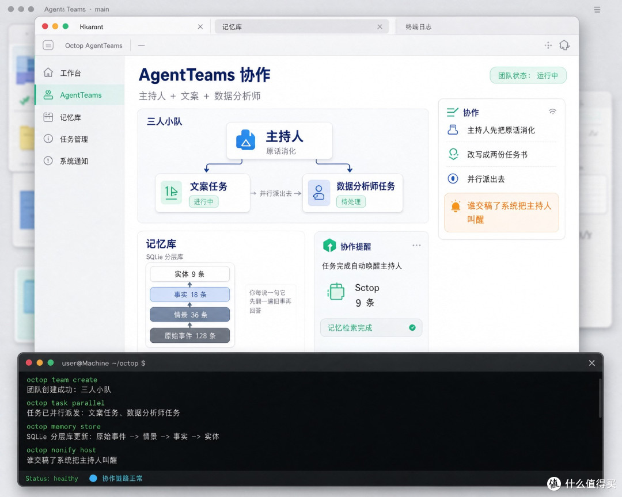Click the 'octop team create' terminal line
The width and height of the screenshot is (622, 497).
click(62, 380)
